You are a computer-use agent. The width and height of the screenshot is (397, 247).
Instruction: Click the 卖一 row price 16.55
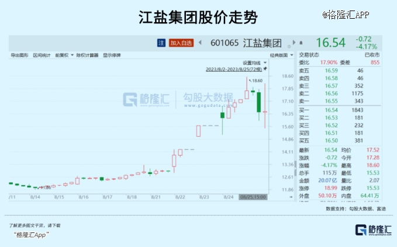332,101
